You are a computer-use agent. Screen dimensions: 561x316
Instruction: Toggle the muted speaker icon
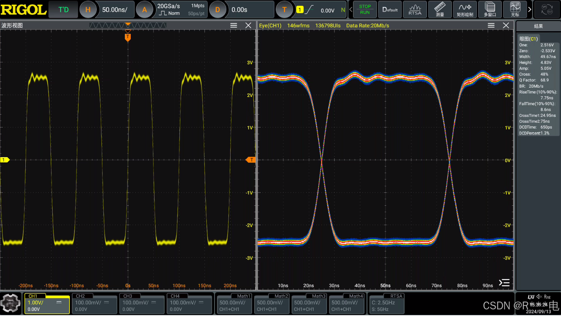(x=539, y=297)
